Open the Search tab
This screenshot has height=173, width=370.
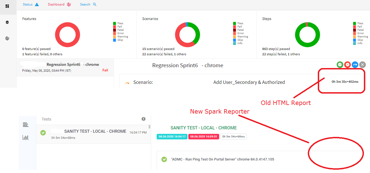click(86, 4)
